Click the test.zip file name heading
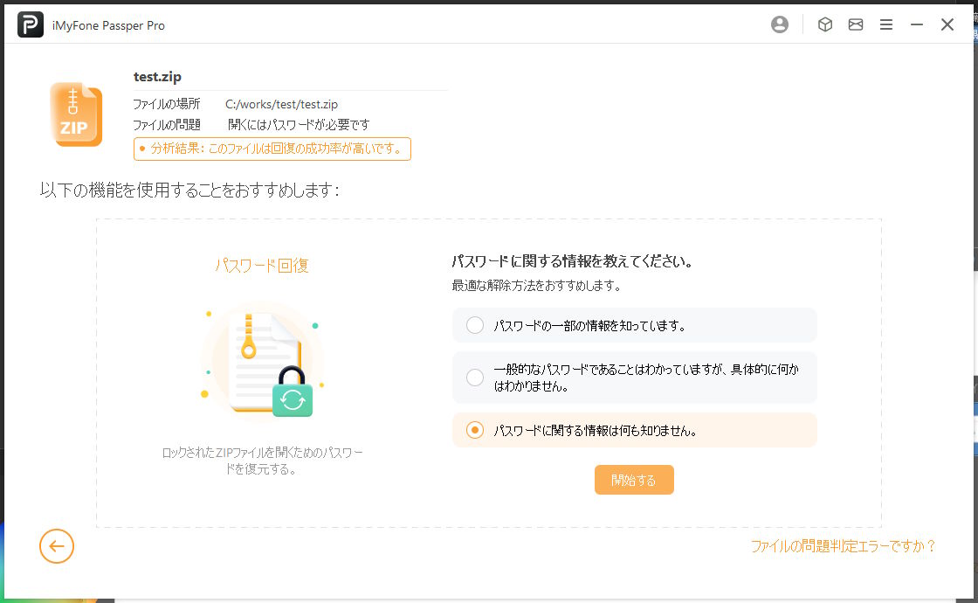 [x=157, y=77]
